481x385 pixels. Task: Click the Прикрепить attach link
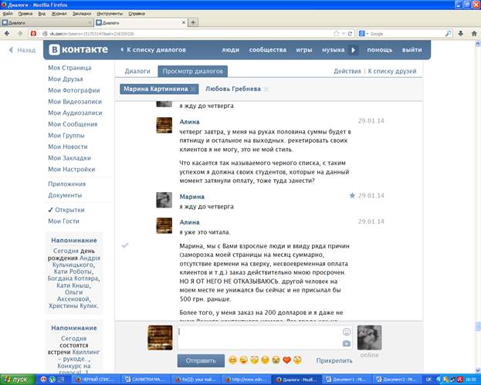(x=334, y=360)
